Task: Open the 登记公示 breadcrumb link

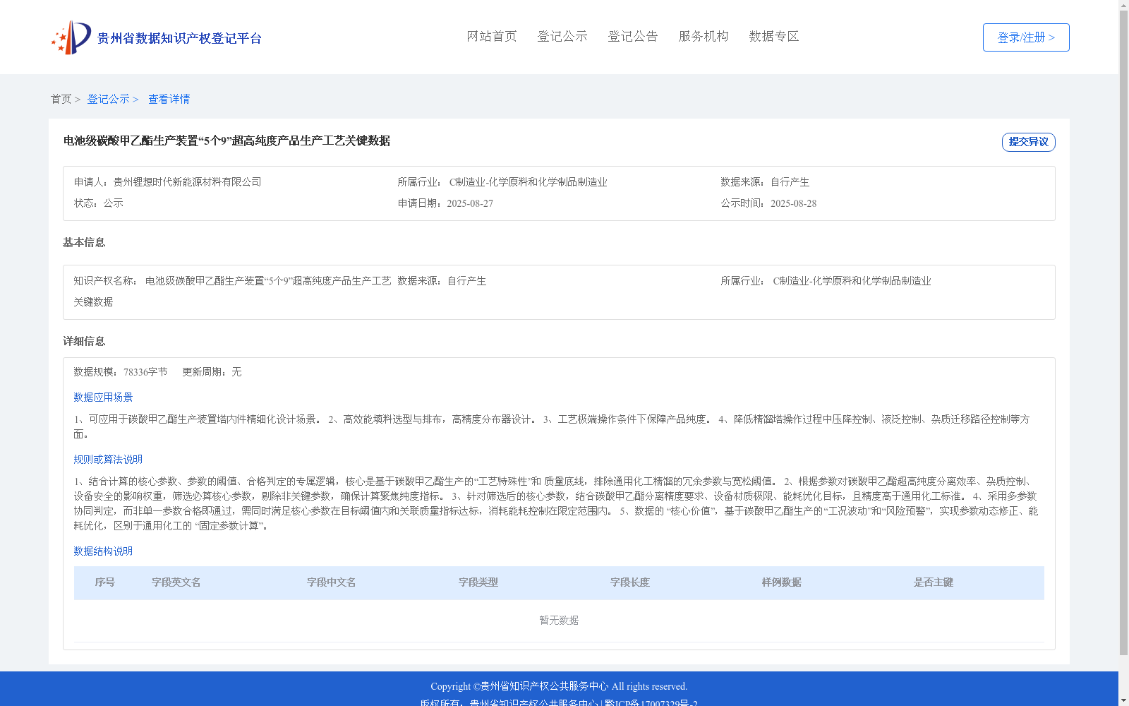Action: coord(108,99)
